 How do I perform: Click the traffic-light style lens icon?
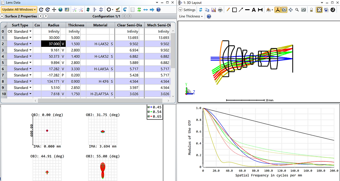click(88, 10)
